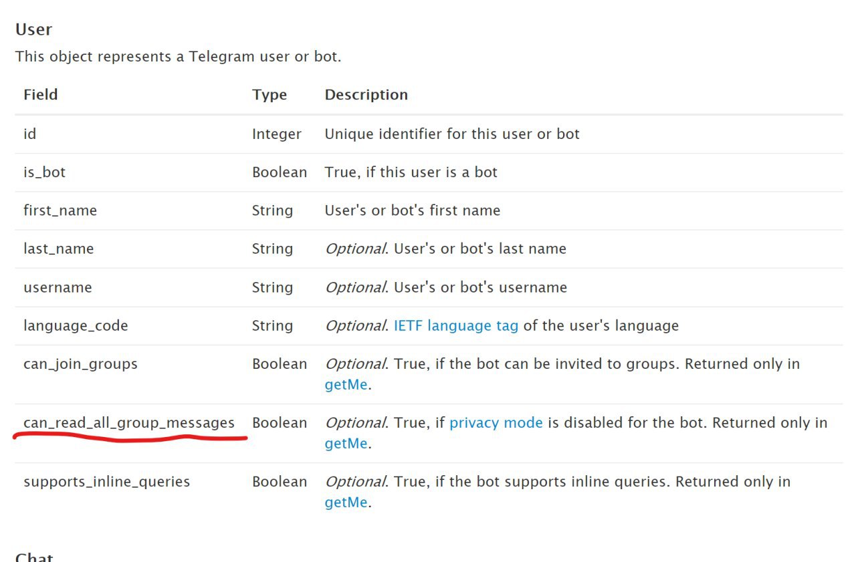Open getMe link in can_join_groups row
856x562 pixels.
click(346, 385)
